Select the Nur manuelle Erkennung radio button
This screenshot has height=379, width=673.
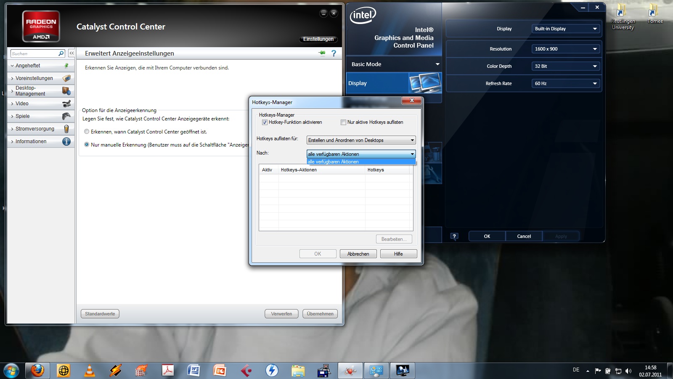tap(87, 145)
